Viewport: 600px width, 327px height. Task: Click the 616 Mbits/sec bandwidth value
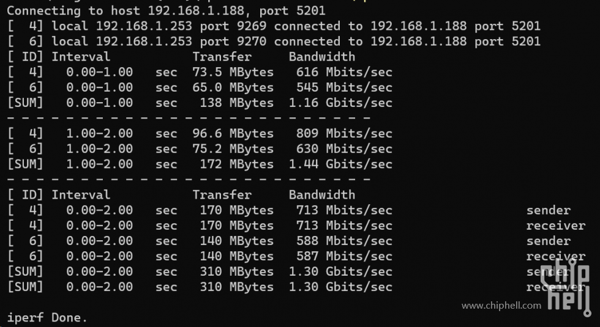[x=344, y=72]
